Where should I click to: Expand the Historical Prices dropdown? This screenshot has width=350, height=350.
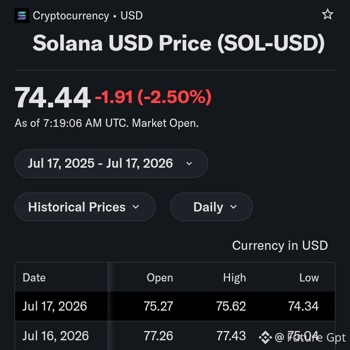tap(85, 207)
